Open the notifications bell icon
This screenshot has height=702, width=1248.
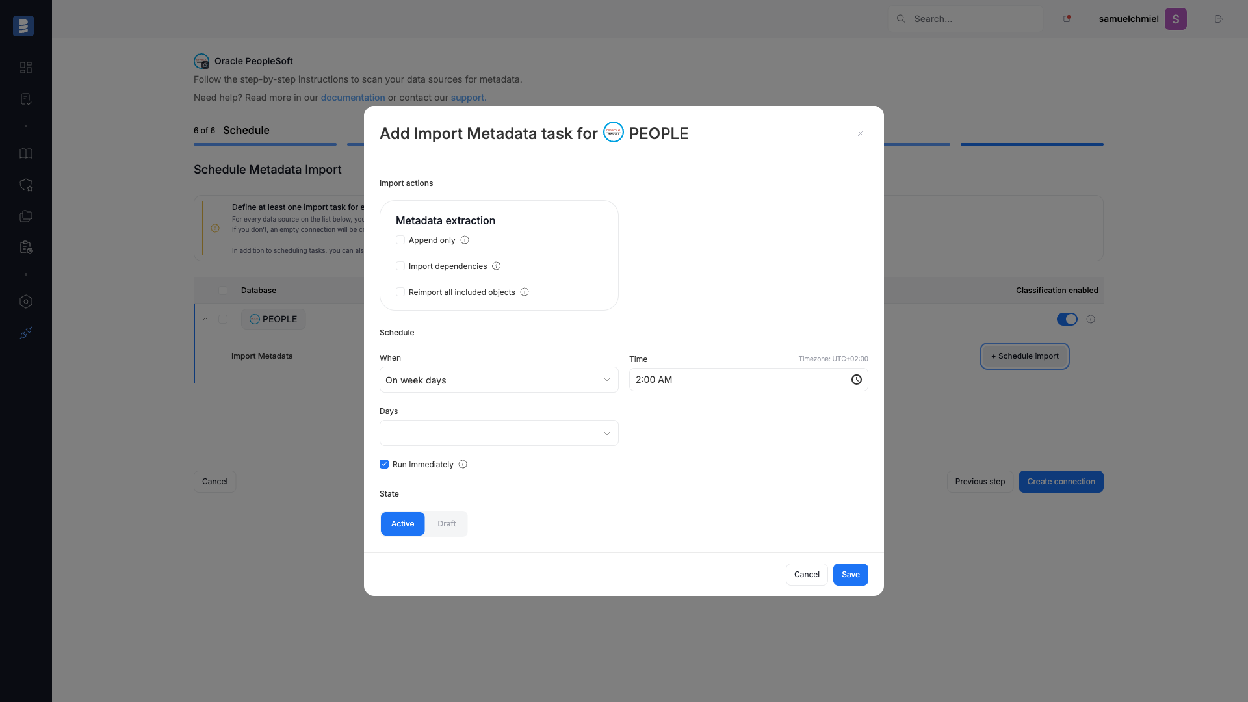[1067, 19]
